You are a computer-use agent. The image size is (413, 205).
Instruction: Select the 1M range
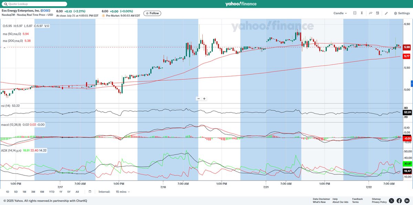point(24,192)
